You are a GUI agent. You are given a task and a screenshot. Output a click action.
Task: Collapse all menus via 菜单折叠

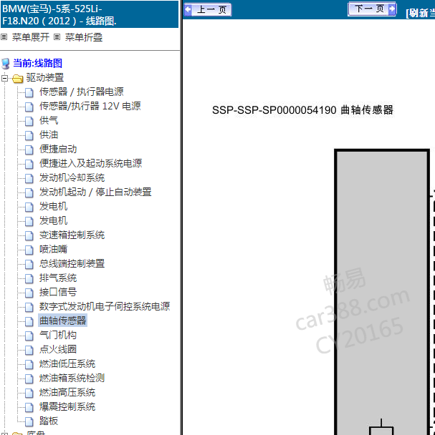pos(84,37)
